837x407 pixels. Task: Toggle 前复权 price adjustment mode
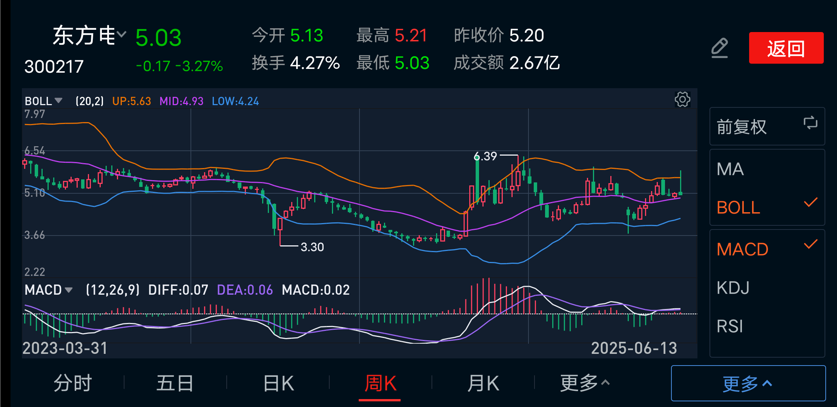[767, 126]
